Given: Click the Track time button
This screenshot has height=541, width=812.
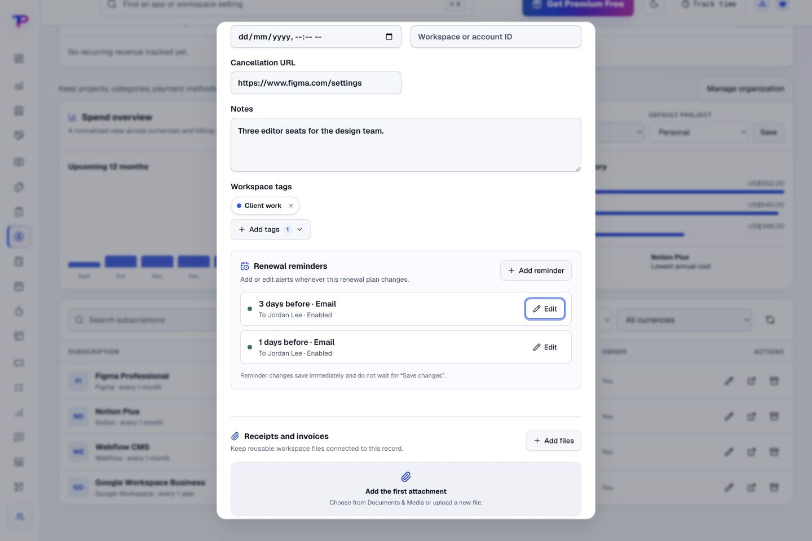Looking at the screenshot, I should [x=709, y=5].
